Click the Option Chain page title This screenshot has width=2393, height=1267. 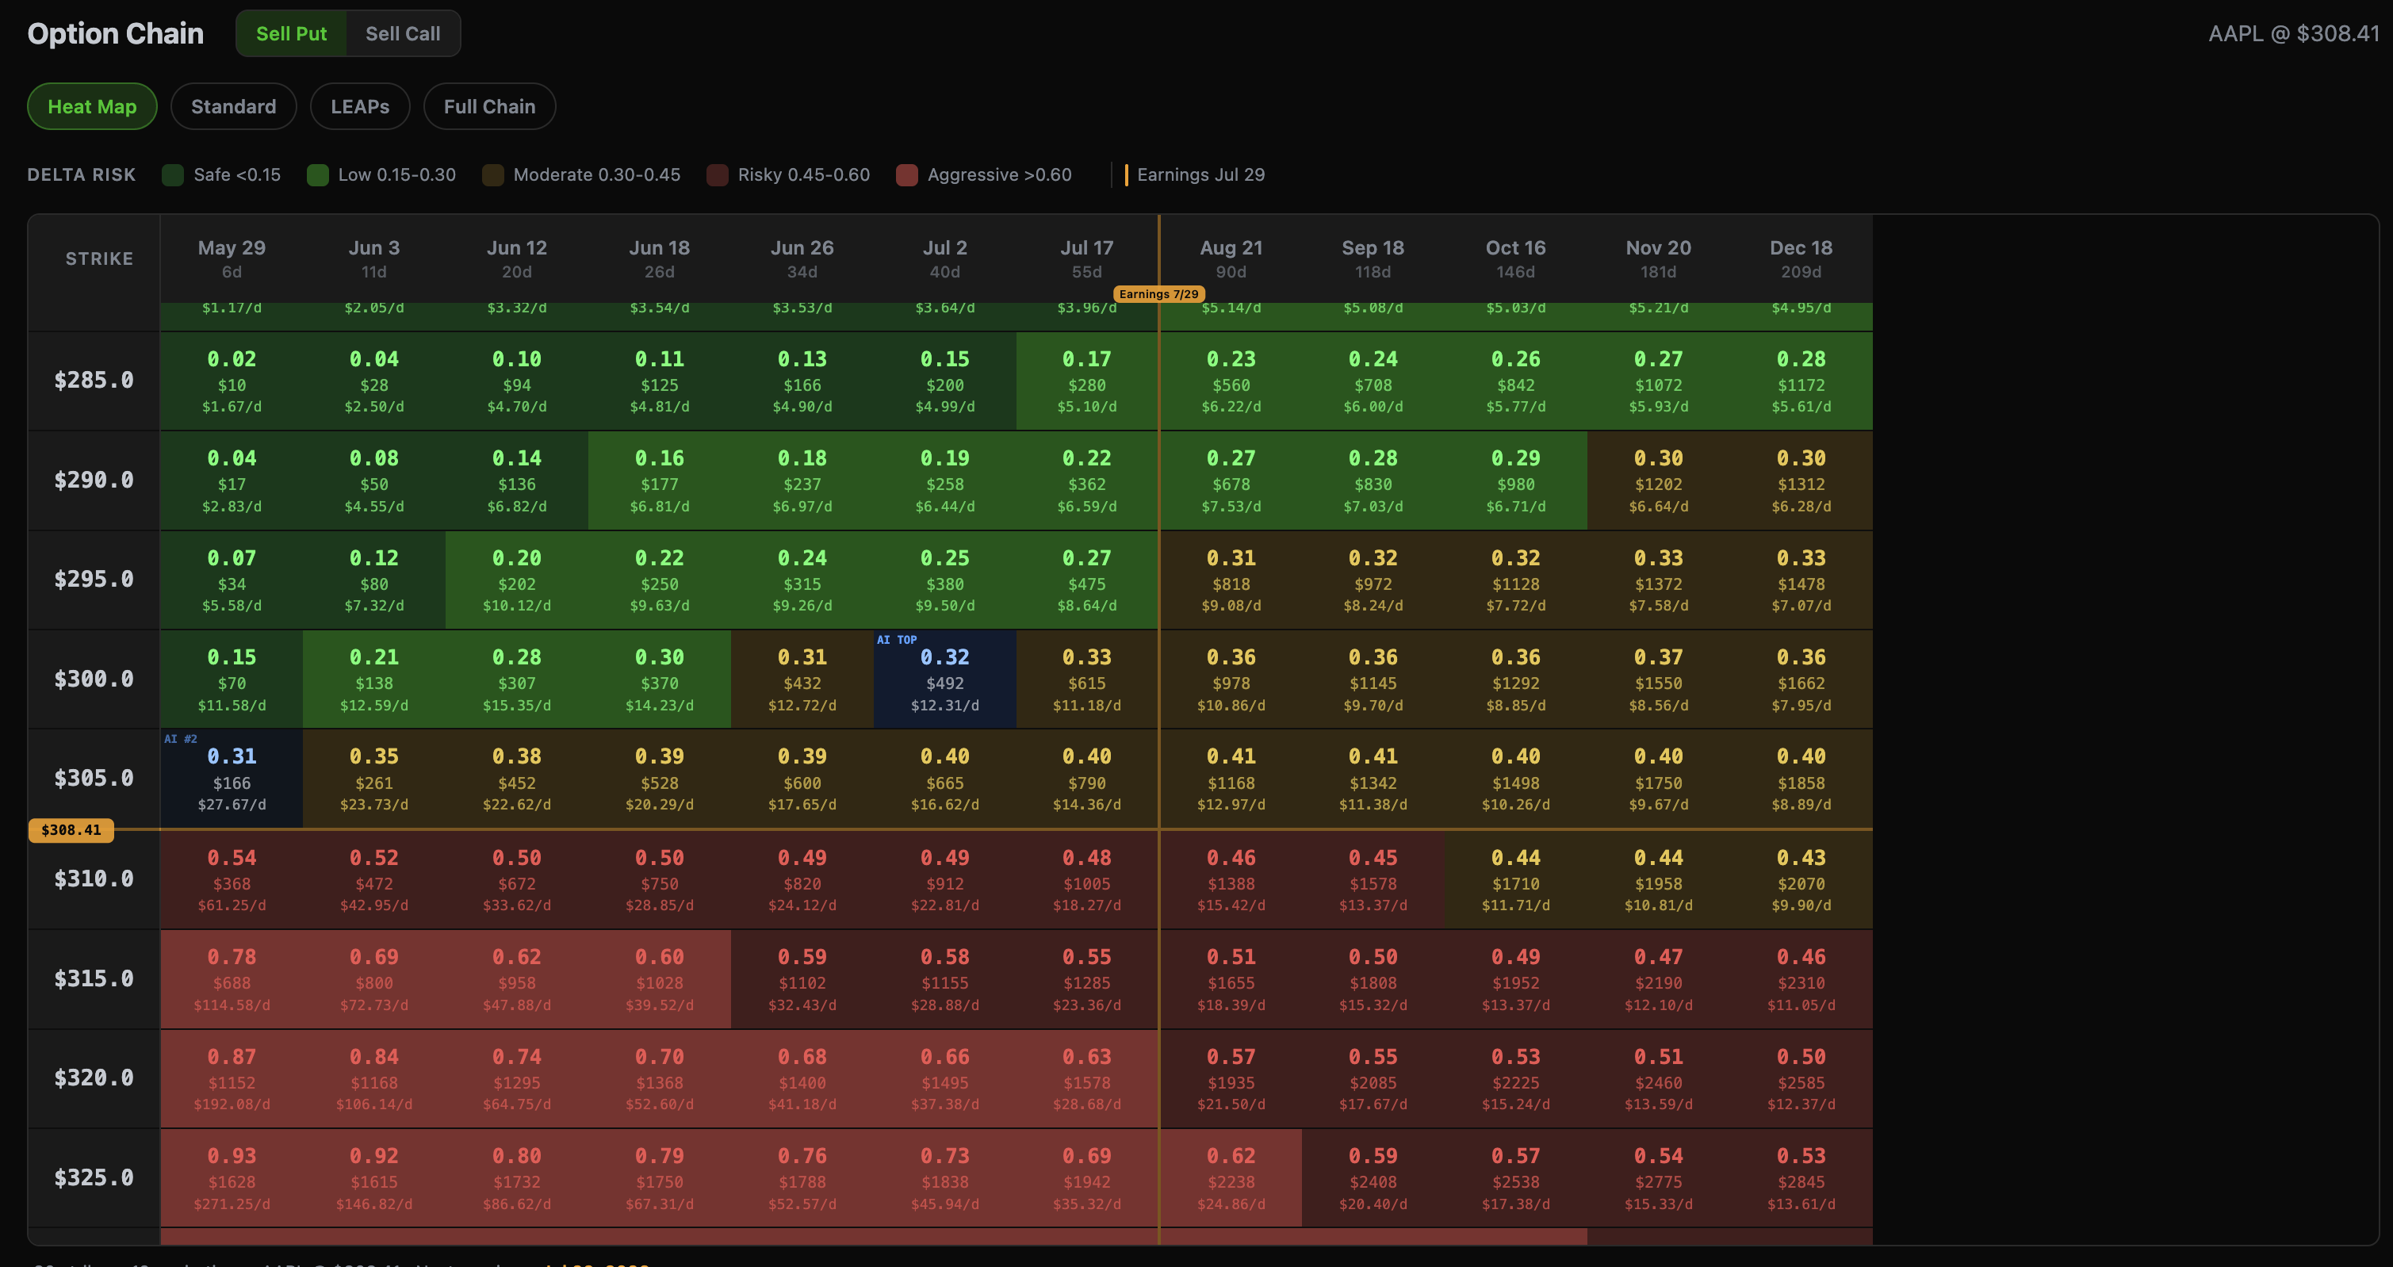[x=115, y=33]
